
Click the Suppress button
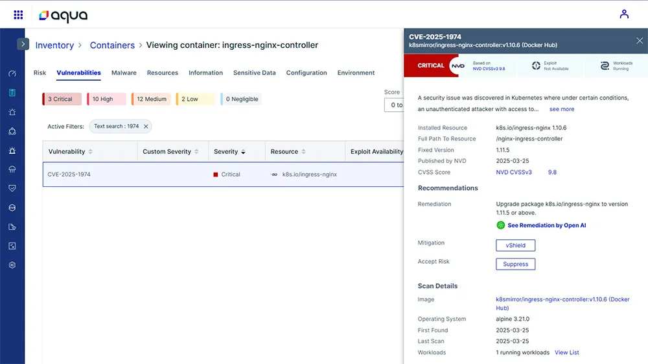tap(515, 264)
